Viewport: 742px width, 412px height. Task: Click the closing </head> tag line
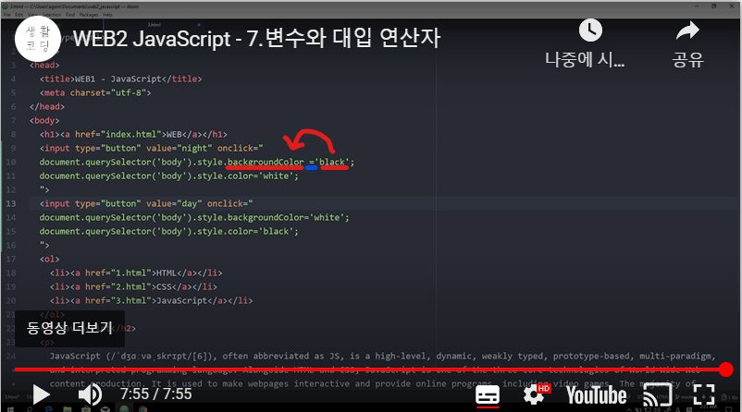[47, 106]
